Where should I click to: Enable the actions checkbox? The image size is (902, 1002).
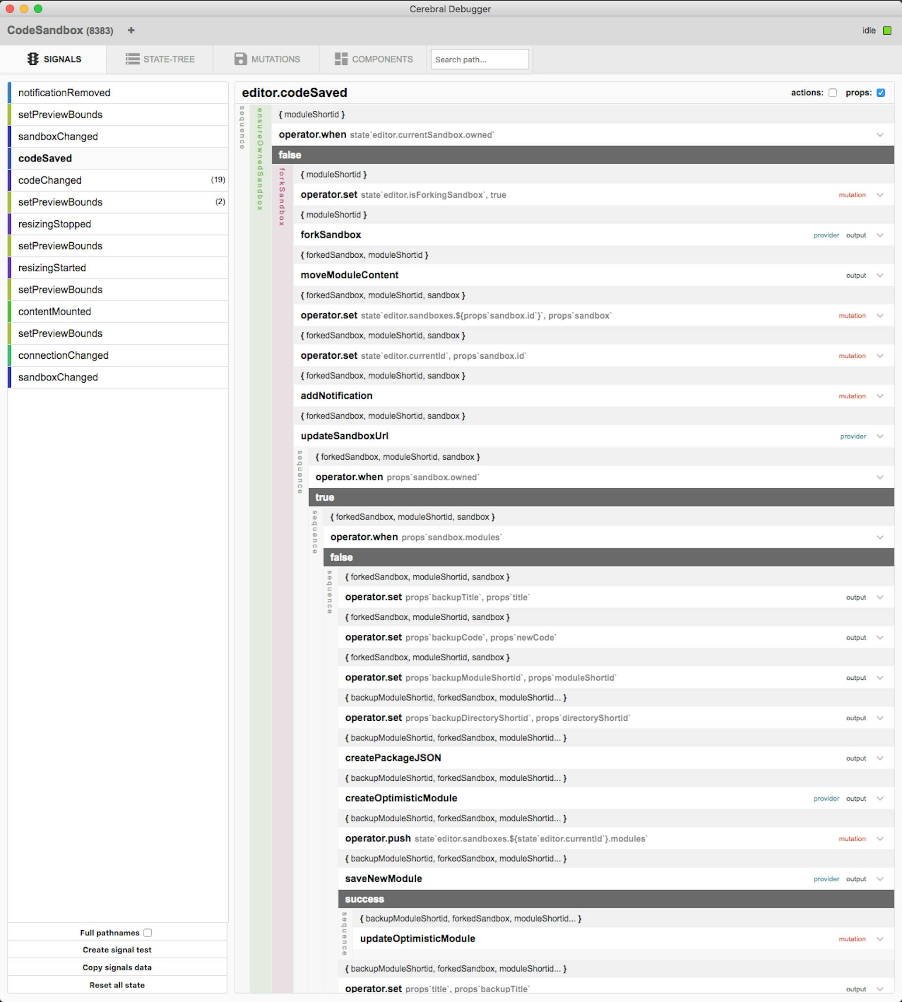[x=834, y=92]
